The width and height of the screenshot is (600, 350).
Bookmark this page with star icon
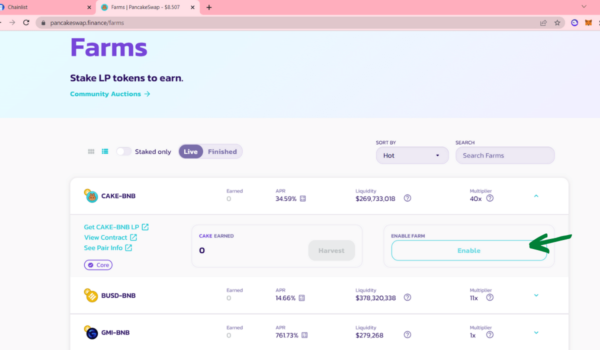(557, 22)
